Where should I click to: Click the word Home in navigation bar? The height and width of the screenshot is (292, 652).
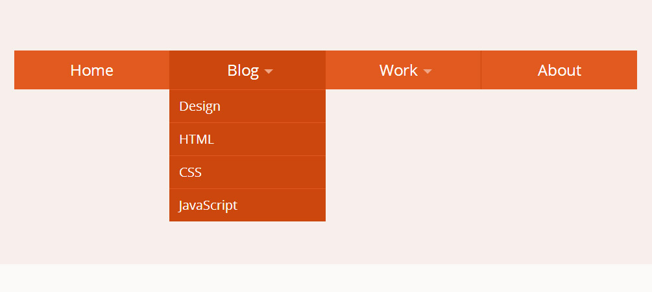(x=92, y=71)
